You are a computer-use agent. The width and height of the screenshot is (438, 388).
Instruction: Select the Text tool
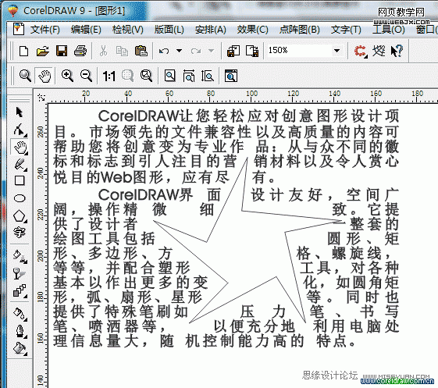[20, 233]
